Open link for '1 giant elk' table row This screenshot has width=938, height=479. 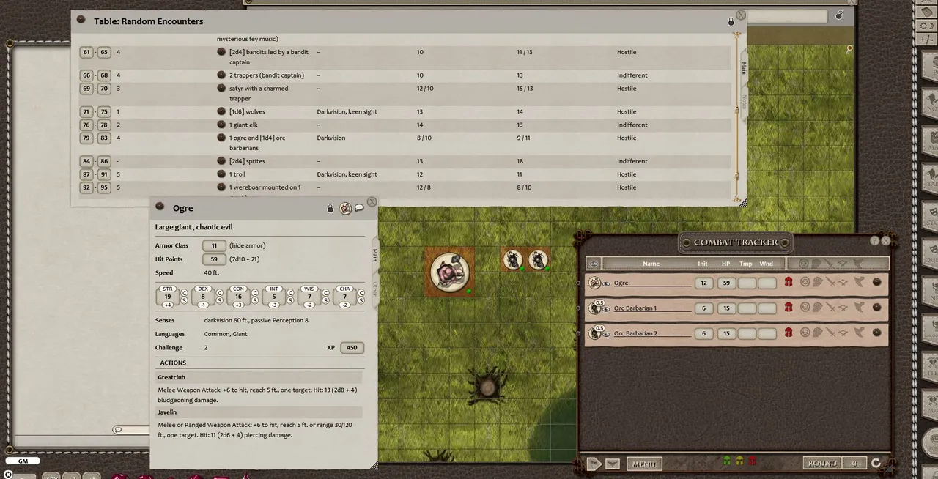[x=221, y=125]
